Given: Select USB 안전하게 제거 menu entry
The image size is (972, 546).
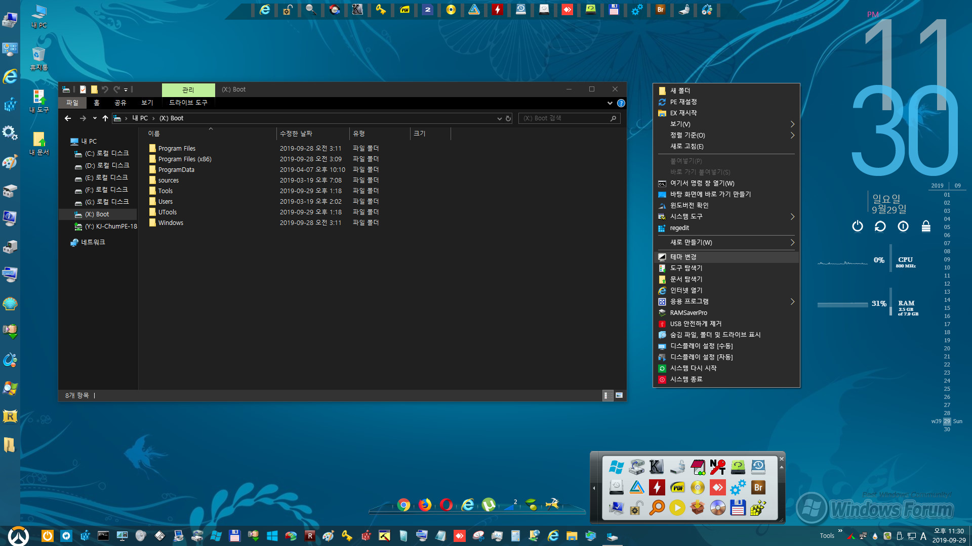Looking at the screenshot, I should 726,324.
